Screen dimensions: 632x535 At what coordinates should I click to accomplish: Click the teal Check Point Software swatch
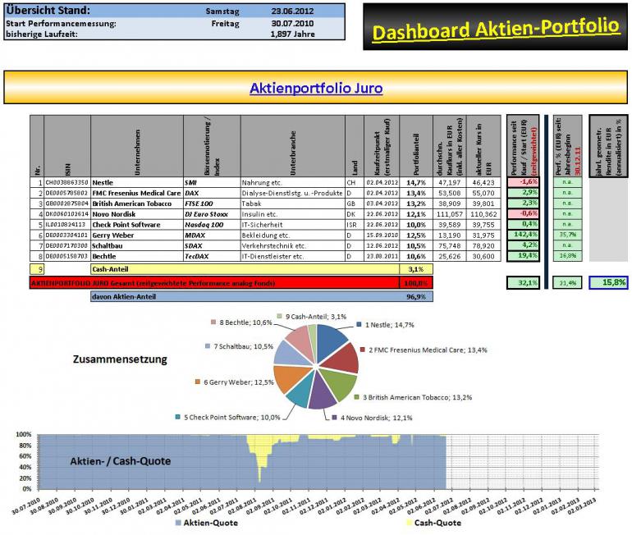(x=178, y=417)
